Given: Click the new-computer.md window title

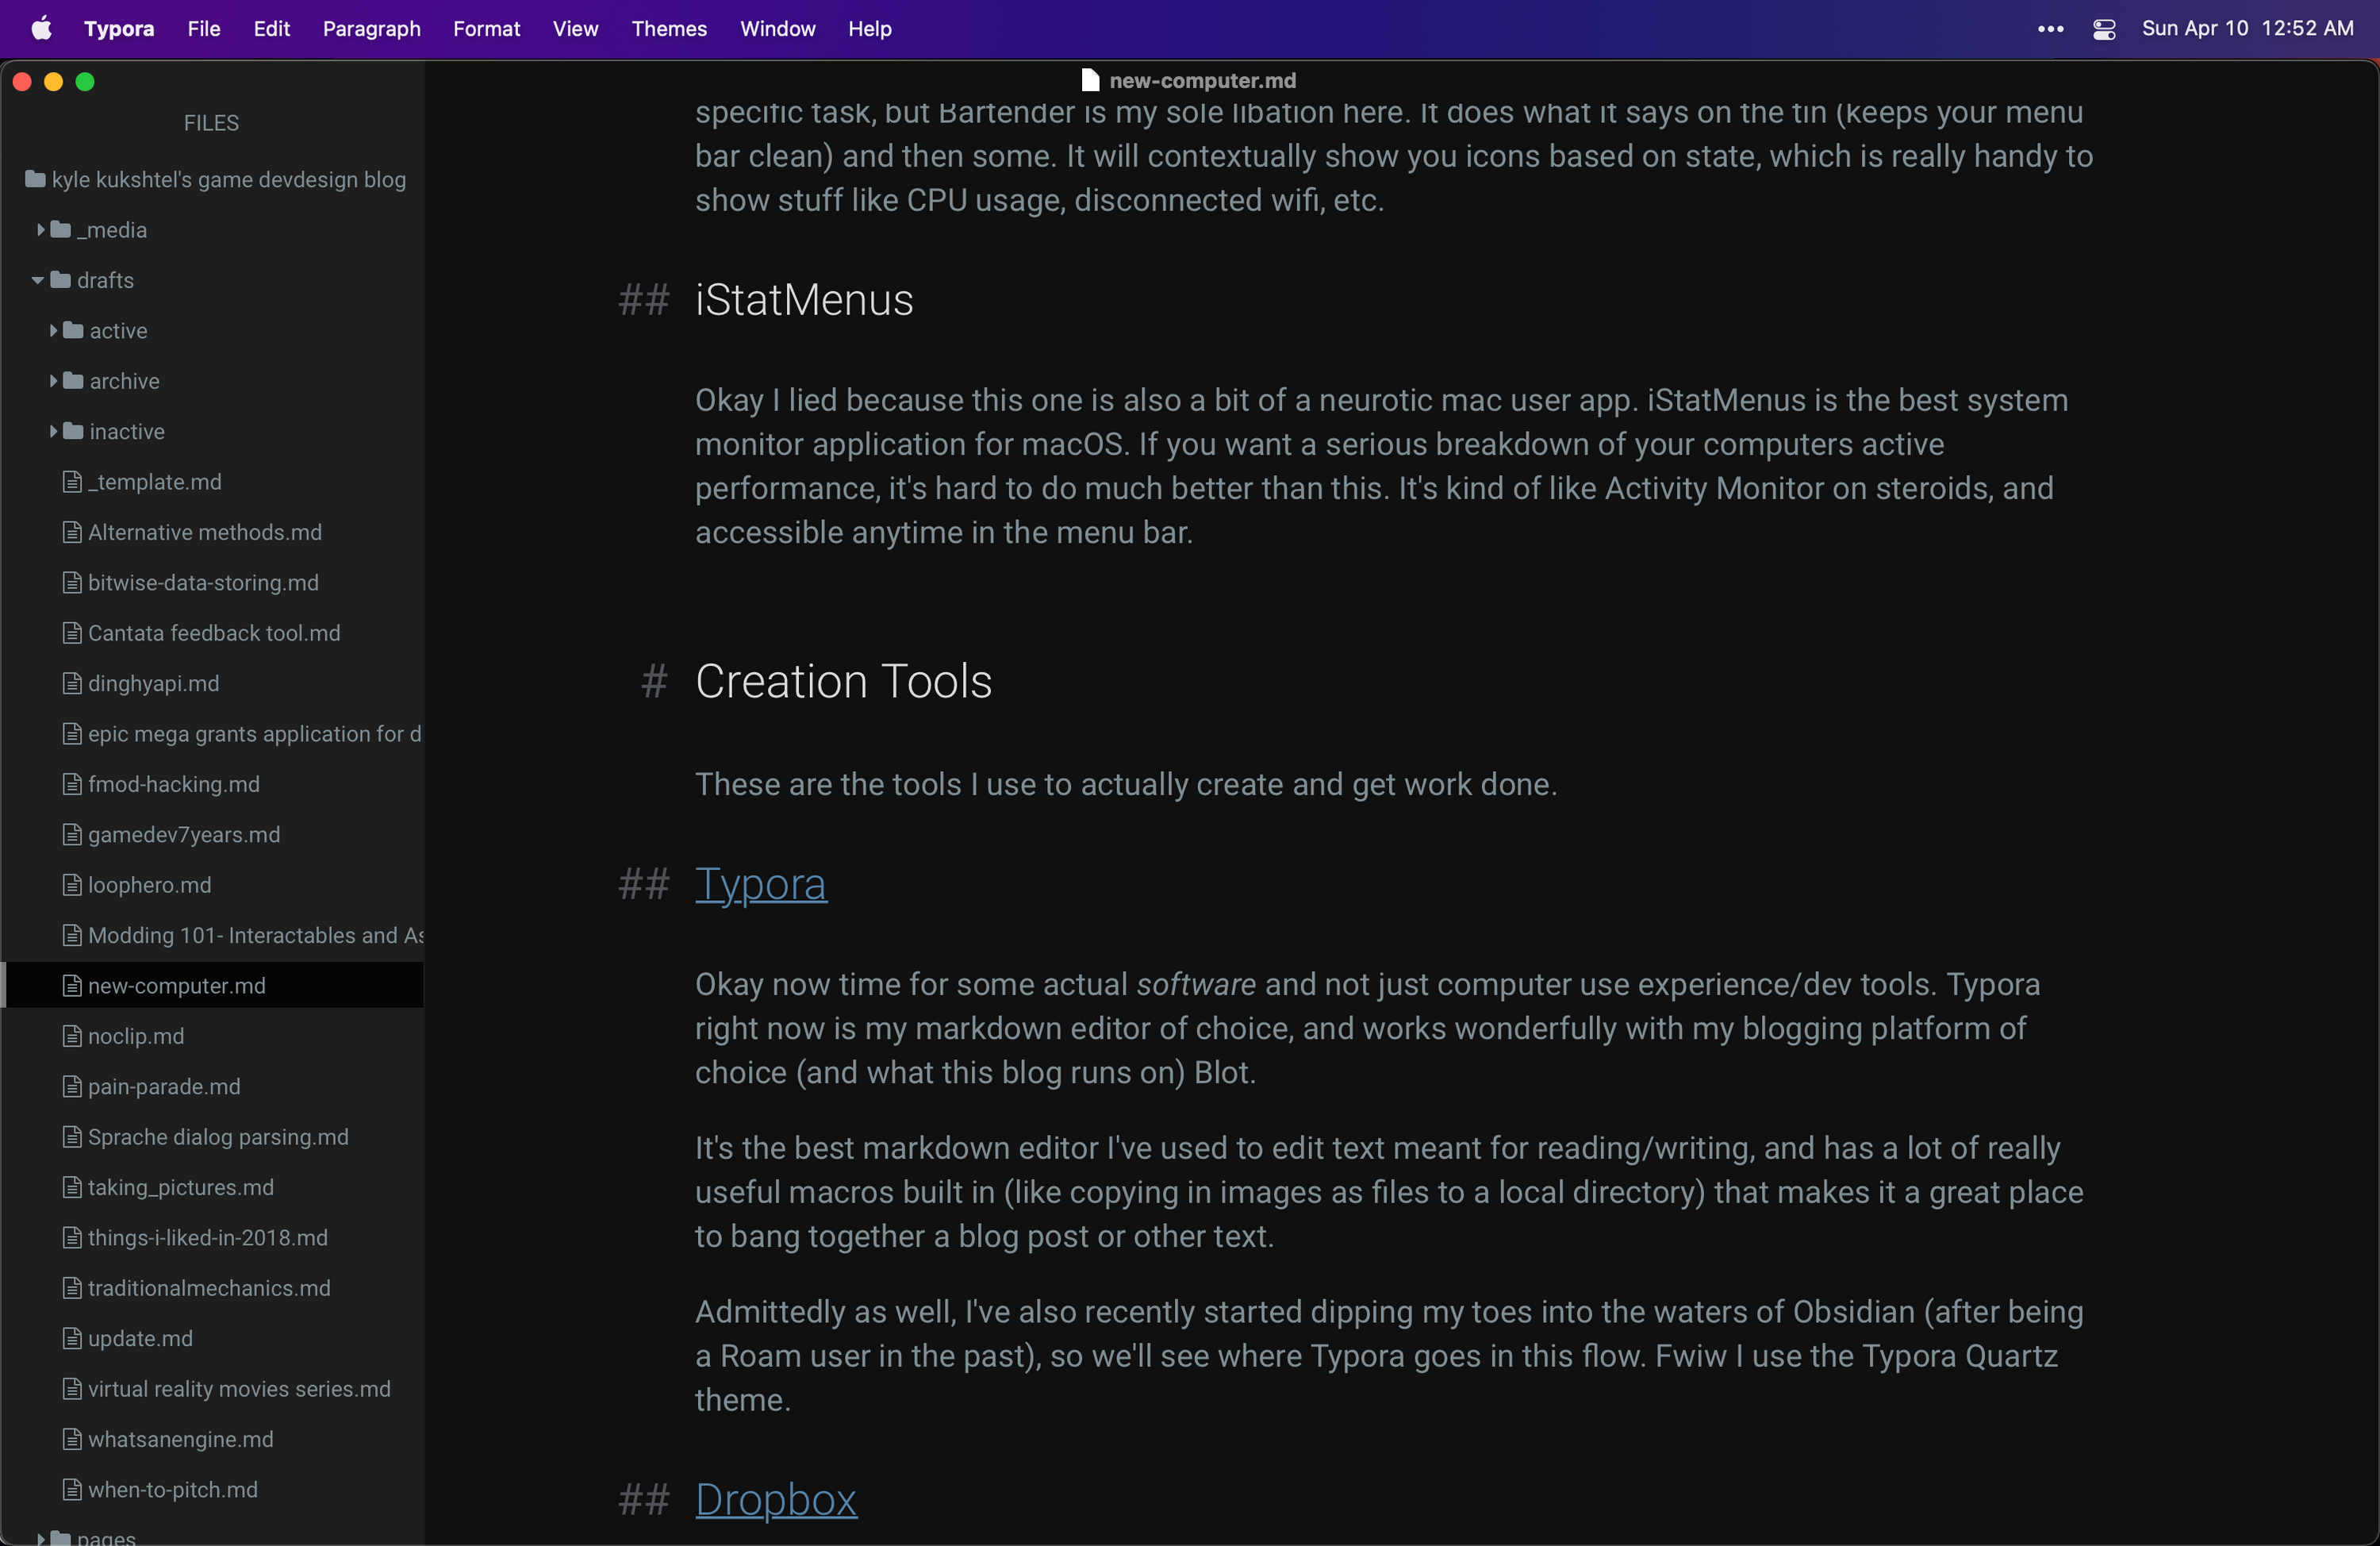Looking at the screenshot, I should [1203, 81].
